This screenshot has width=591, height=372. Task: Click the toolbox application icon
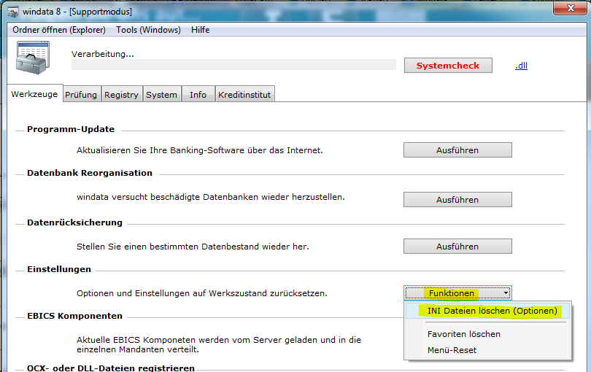click(x=33, y=58)
